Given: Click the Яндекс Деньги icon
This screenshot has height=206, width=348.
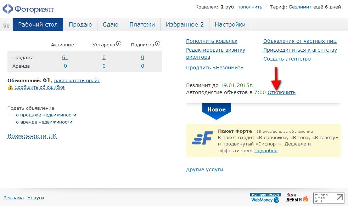Looking at the screenshot, I should 296,198.
